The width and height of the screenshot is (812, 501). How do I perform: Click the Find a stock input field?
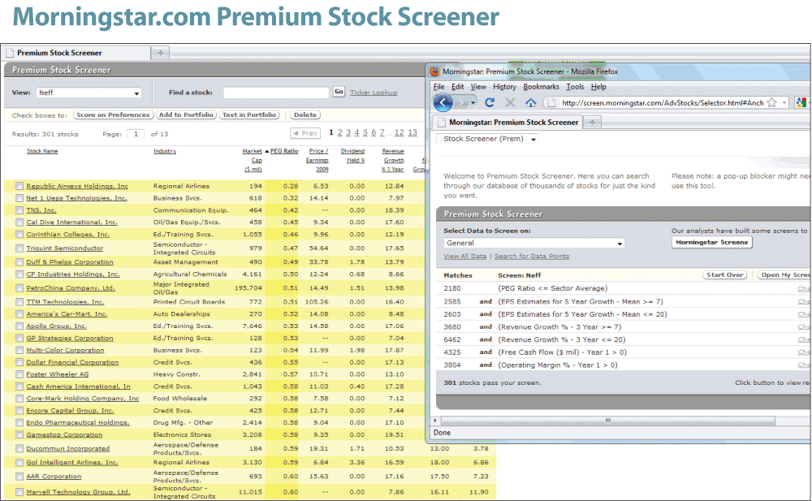coord(276,93)
